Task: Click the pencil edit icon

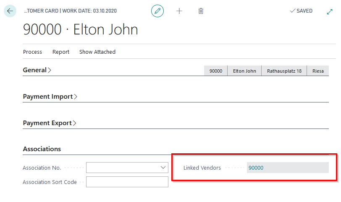Action: 157,11
